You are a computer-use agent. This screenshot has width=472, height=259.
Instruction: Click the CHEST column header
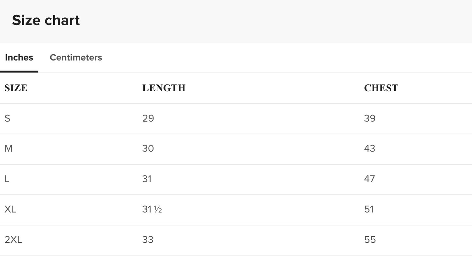point(381,88)
